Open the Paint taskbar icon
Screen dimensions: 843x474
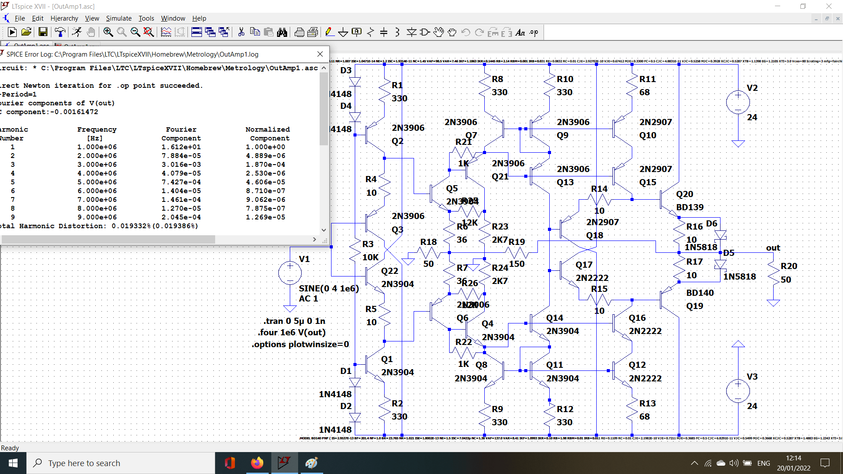coord(311,463)
